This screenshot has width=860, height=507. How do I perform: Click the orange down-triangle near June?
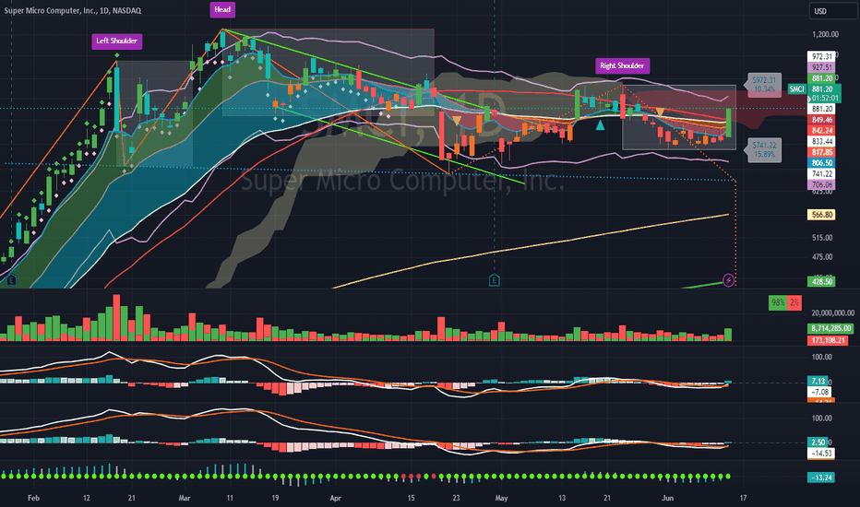pyautogui.click(x=660, y=112)
